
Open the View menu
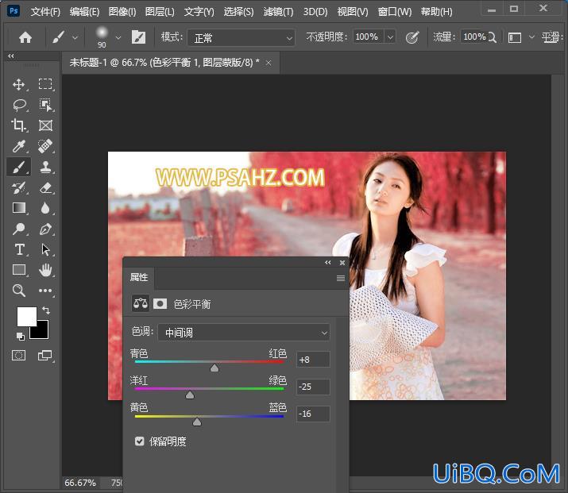pos(353,12)
